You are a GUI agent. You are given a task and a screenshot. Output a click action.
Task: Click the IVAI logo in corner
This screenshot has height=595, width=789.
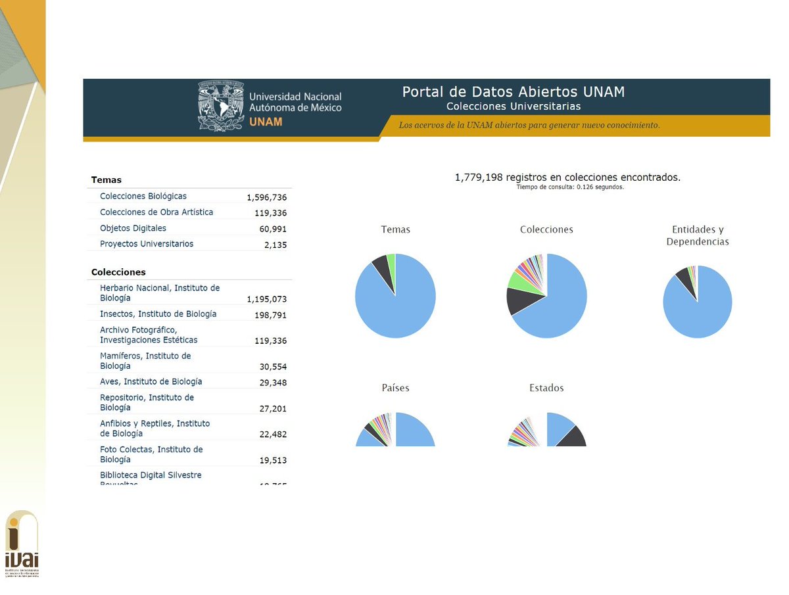coord(22,543)
